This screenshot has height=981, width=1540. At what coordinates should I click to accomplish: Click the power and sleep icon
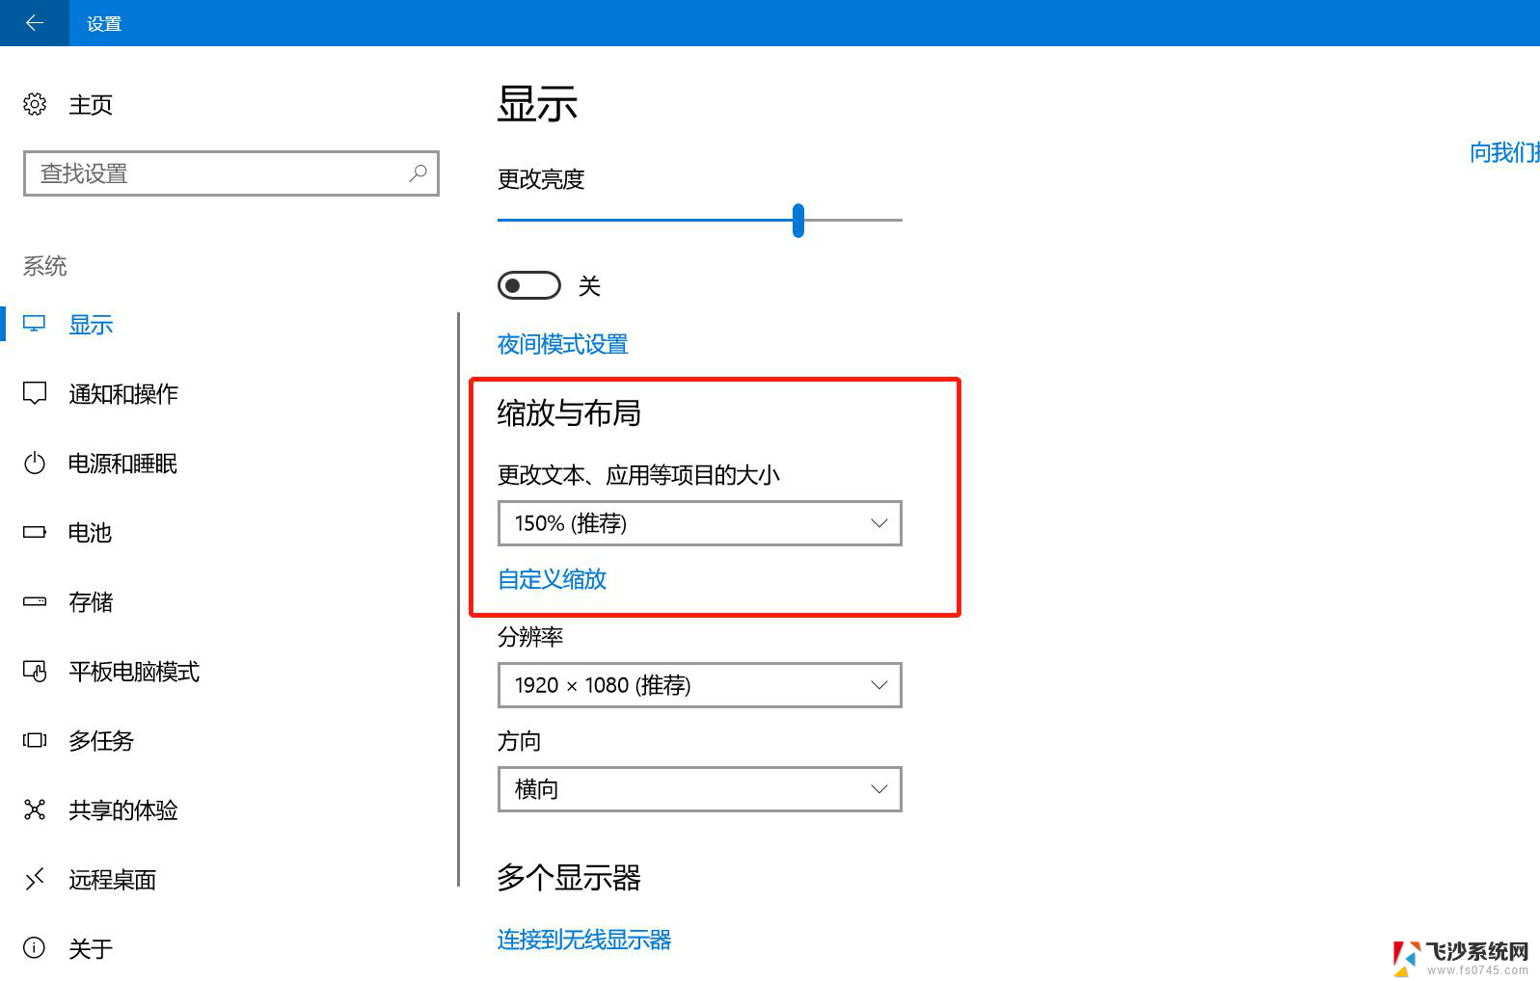pyautogui.click(x=35, y=464)
